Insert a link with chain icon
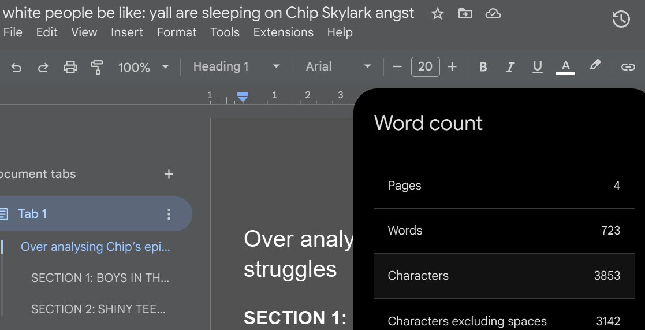The width and height of the screenshot is (645, 330). coord(628,67)
